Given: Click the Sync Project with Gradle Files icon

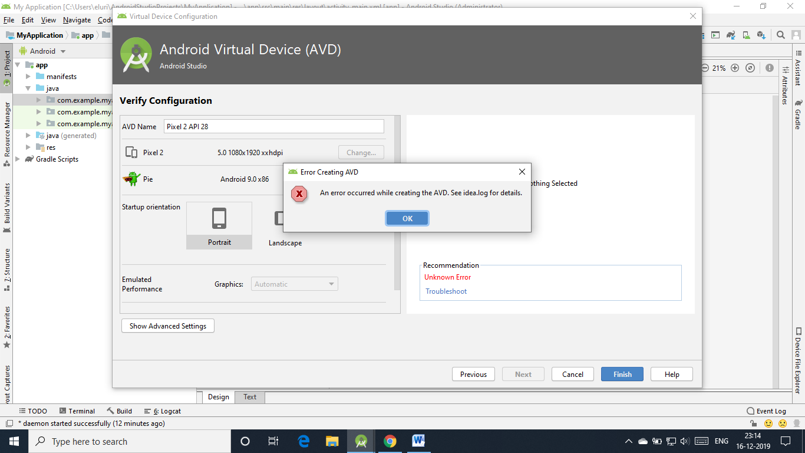Looking at the screenshot, I should pos(731,35).
